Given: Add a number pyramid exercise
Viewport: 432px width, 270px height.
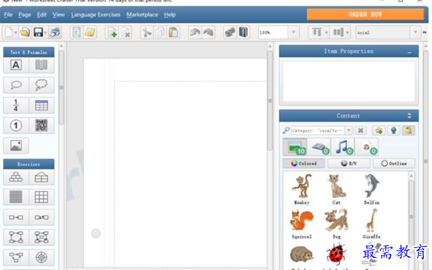Looking at the screenshot, I should pyautogui.click(x=16, y=177).
